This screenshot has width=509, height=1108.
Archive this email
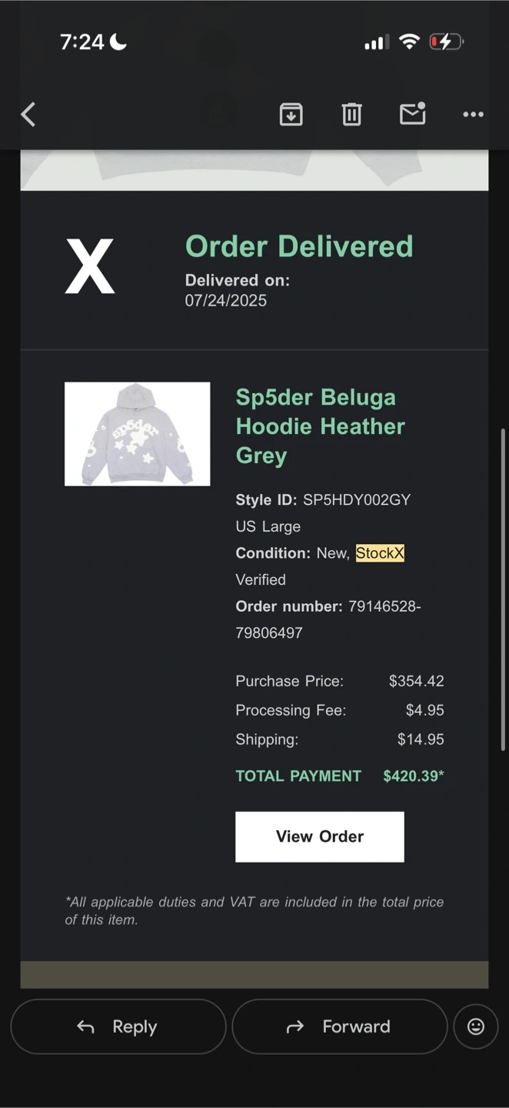[291, 115]
